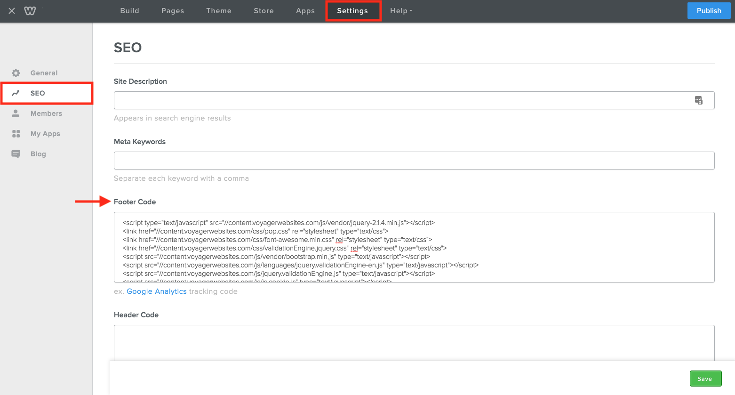Click the SEO page heading
This screenshot has height=395, width=735.
point(128,48)
